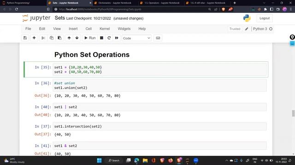This screenshot has width=295, height=165.
Task: Open Brave Rewards triangle icon
Action: (x=230, y=9)
